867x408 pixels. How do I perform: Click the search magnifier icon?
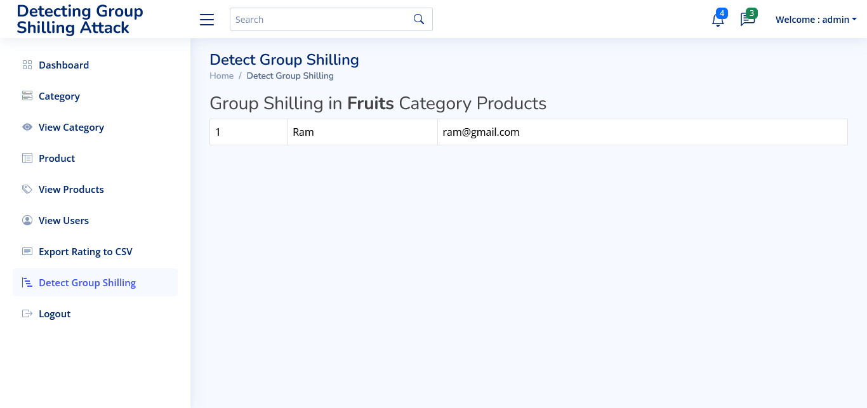419,19
